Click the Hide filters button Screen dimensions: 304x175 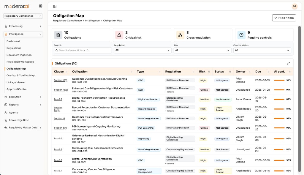coord(284,18)
